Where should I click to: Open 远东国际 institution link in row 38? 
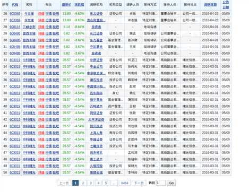pos(96,93)
